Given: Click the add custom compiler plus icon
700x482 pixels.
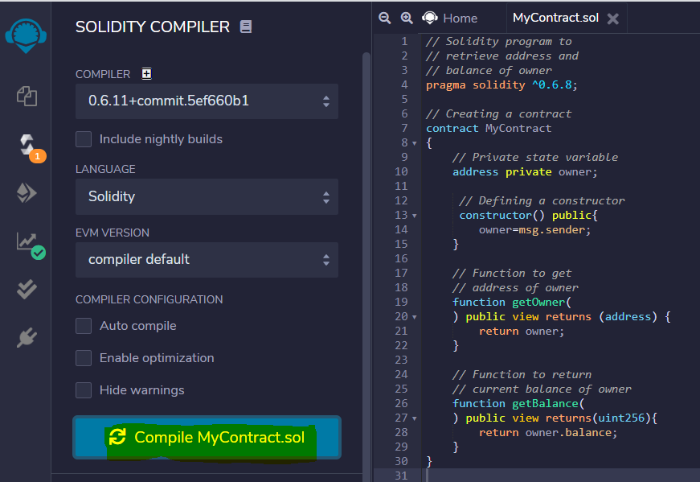Looking at the screenshot, I should [x=146, y=74].
